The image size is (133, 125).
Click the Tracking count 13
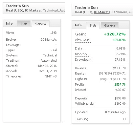pos(124,119)
